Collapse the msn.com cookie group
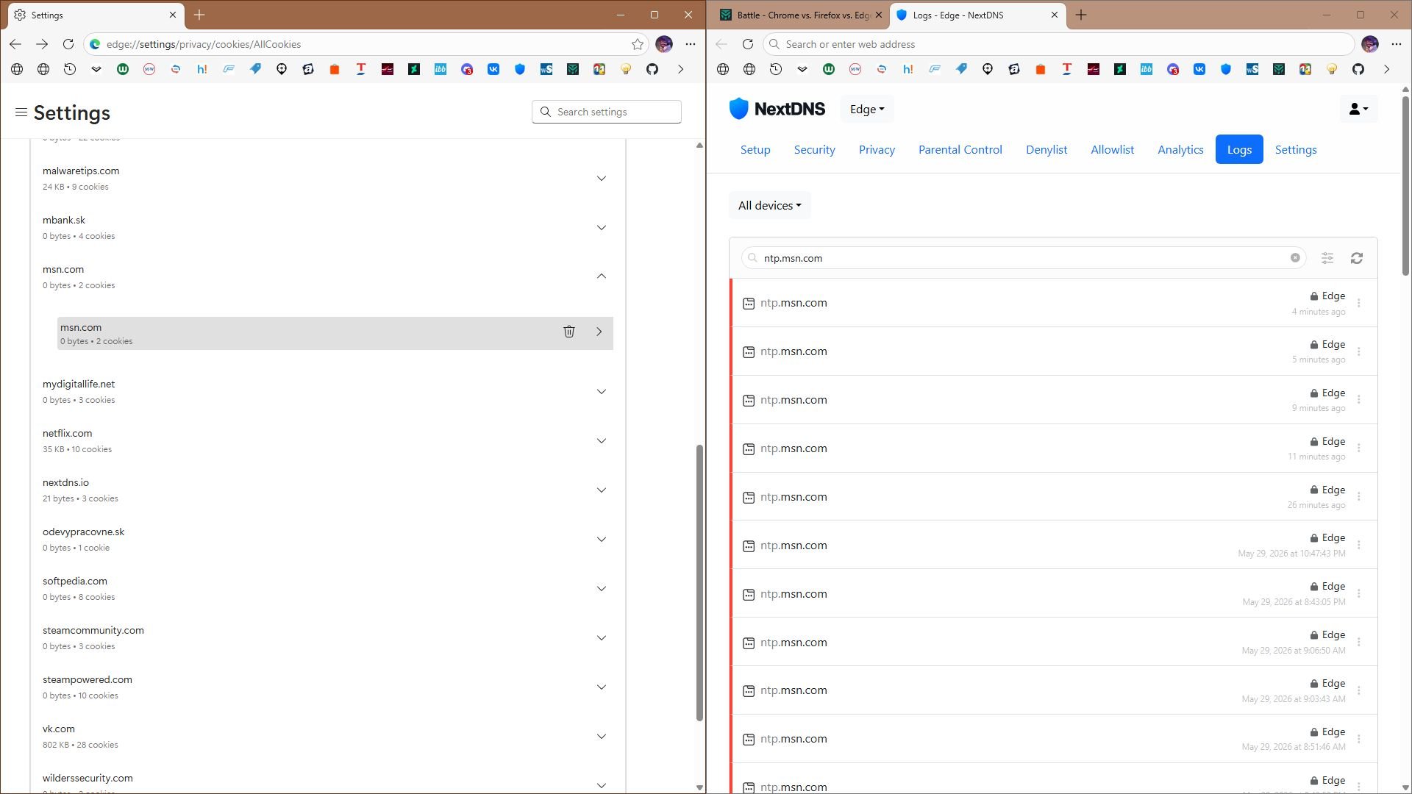1412x794 pixels. (x=602, y=276)
